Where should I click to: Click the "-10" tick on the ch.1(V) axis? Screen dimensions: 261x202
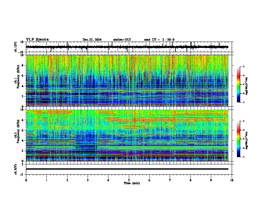pyautogui.click(x=21, y=52)
